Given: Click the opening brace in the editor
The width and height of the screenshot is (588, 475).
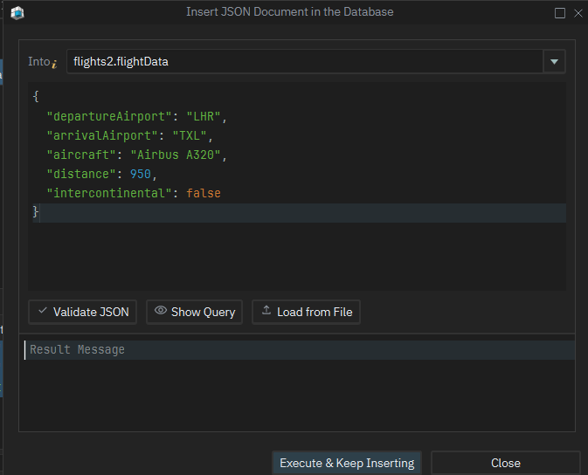Looking at the screenshot, I should click(36, 96).
